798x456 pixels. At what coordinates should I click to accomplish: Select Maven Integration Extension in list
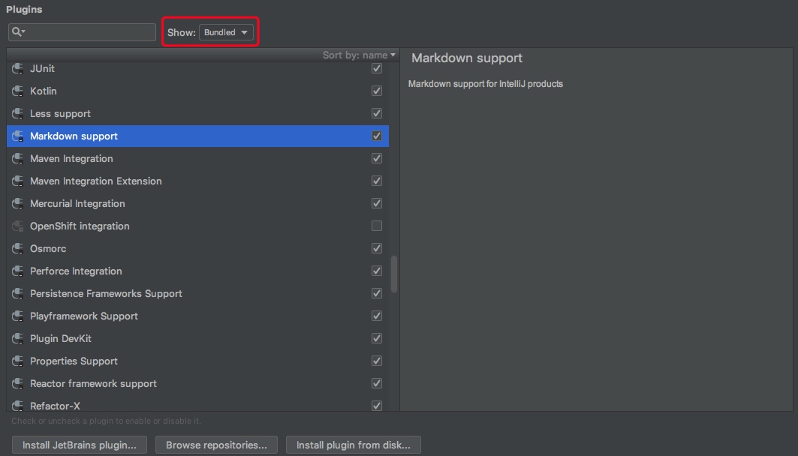95,181
